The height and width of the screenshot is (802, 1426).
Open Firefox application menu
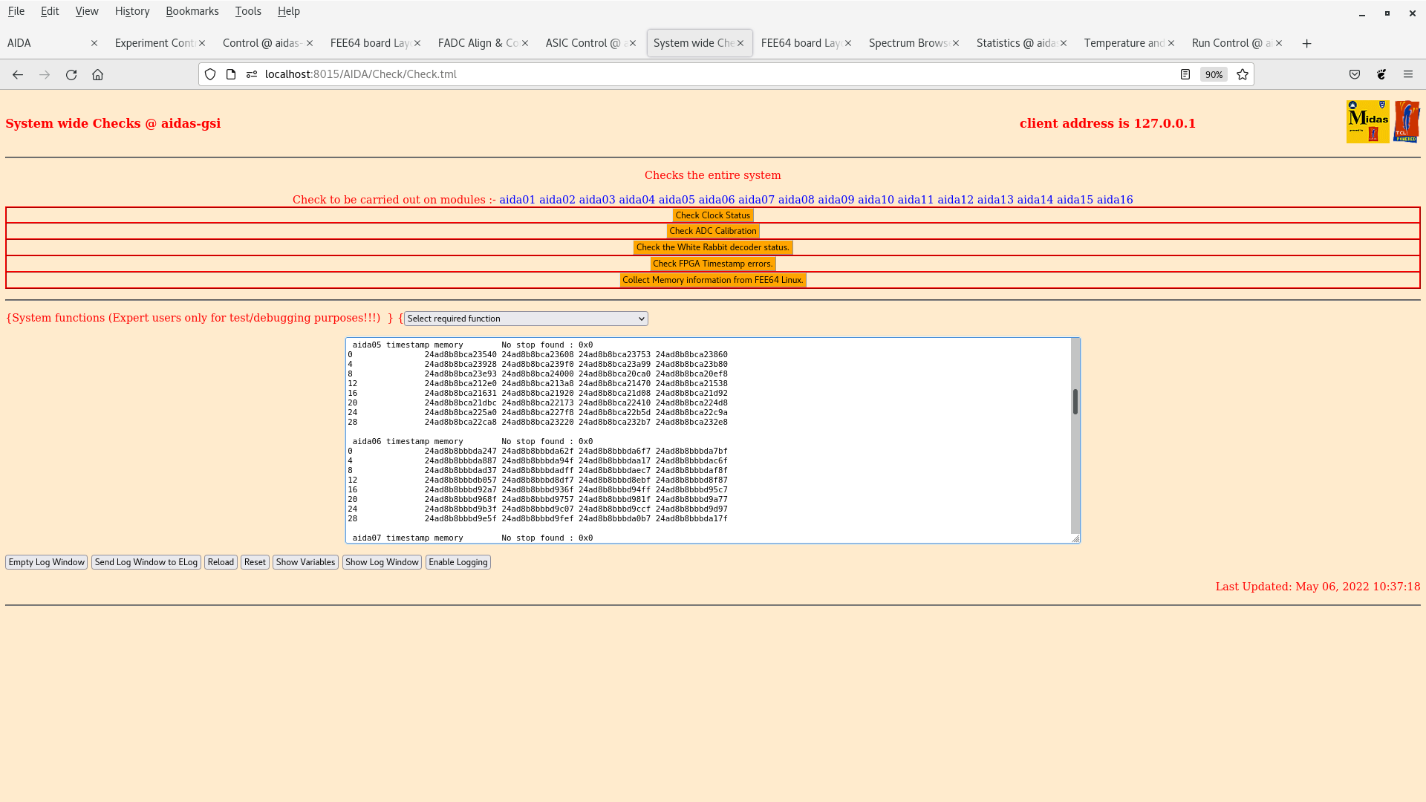[1408, 74]
